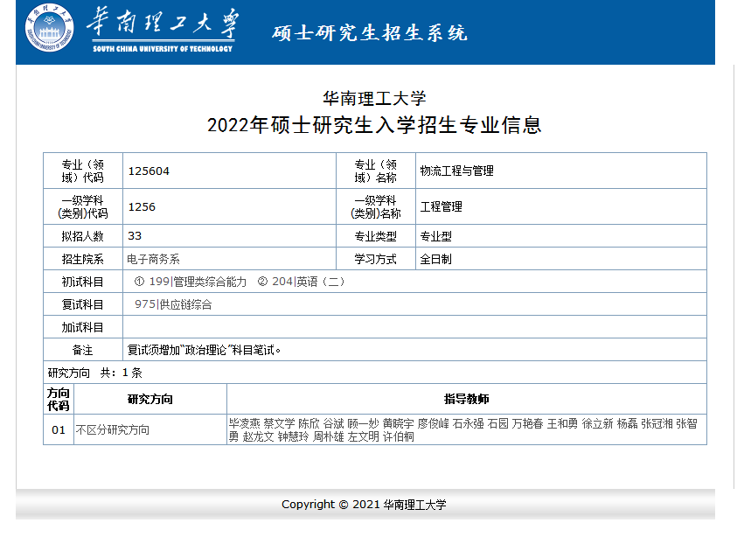The width and height of the screenshot is (751, 544).
Task: Click advisor name 左文明
Action: pyautogui.click(x=364, y=436)
